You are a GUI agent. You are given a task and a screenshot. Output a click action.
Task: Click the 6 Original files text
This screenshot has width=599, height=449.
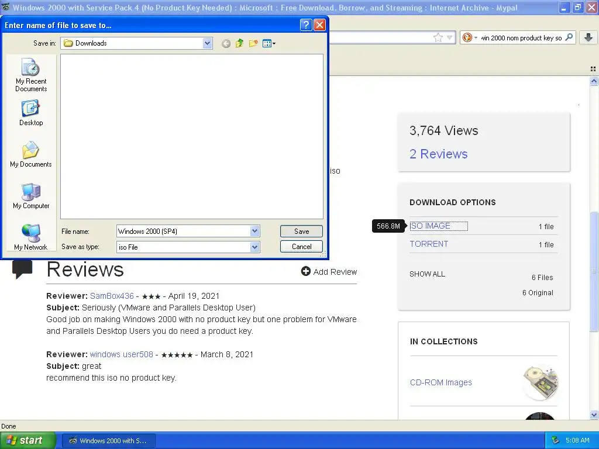click(x=538, y=293)
